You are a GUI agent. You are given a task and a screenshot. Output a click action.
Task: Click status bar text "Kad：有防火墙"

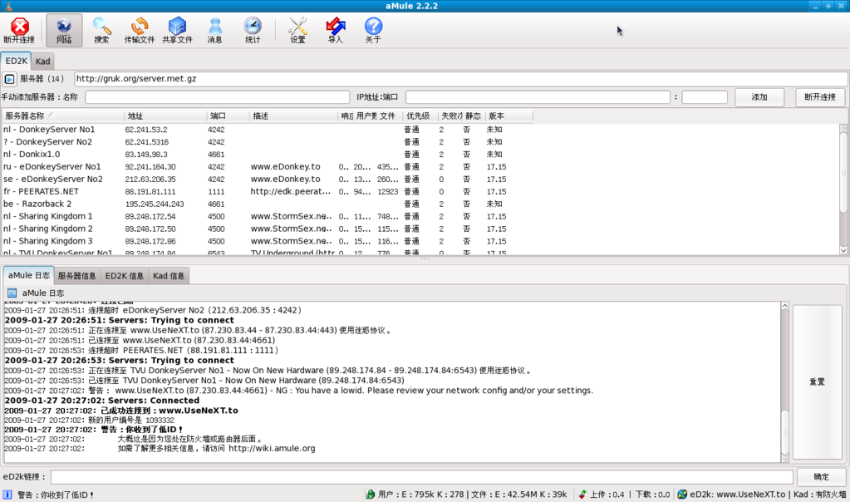[x=819, y=495]
